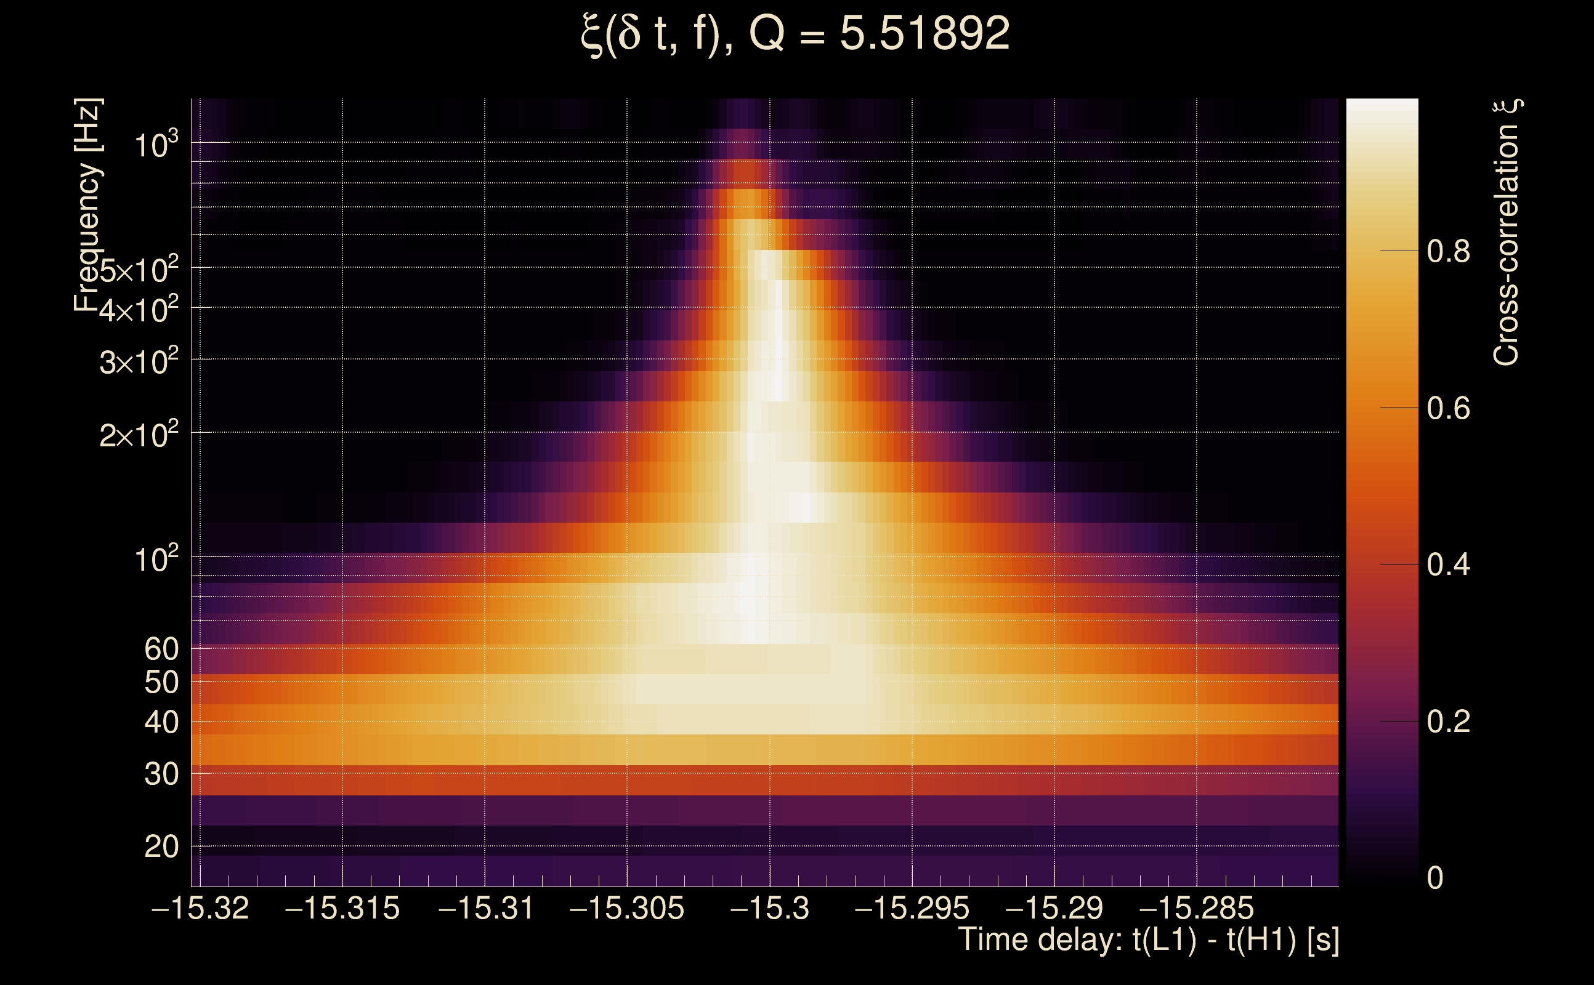Click the 0 label at the colorbar bottom
The height and width of the screenshot is (985, 1594).
pos(1434,878)
